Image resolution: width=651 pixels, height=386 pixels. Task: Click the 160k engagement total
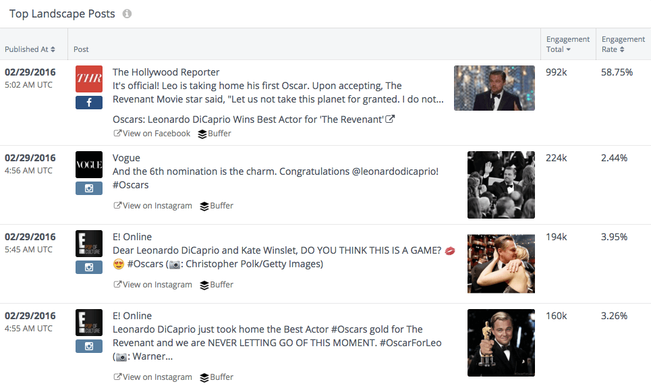tap(557, 316)
